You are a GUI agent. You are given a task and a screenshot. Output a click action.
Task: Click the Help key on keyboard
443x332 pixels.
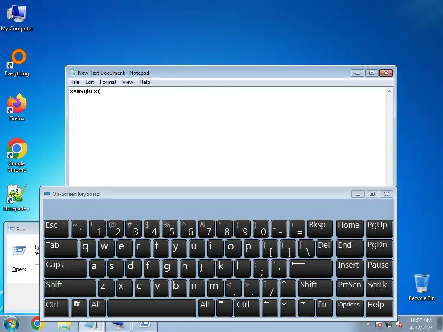click(379, 308)
